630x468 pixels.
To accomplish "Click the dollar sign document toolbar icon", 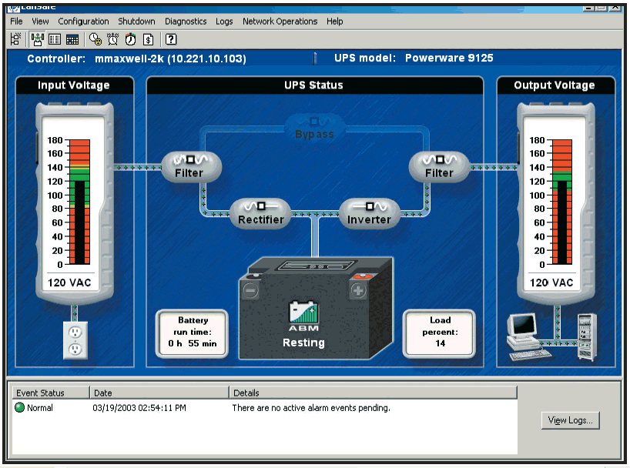I will click(x=148, y=39).
